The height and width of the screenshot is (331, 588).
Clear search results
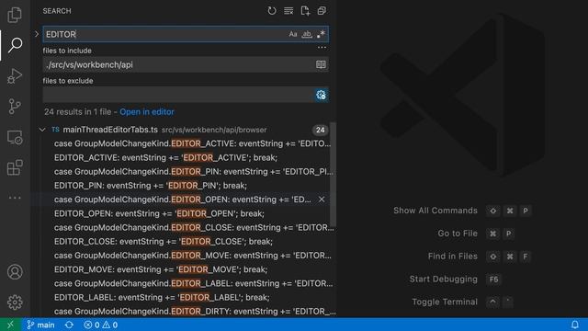tap(288, 11)
